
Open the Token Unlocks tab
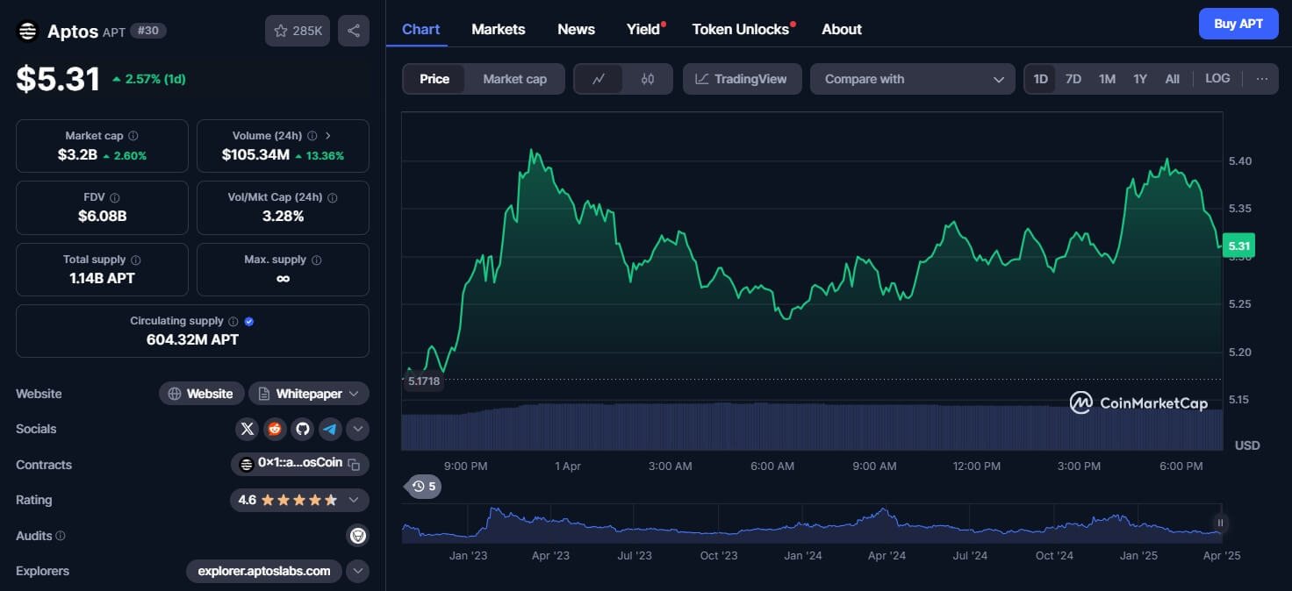(x=740, y=29)
